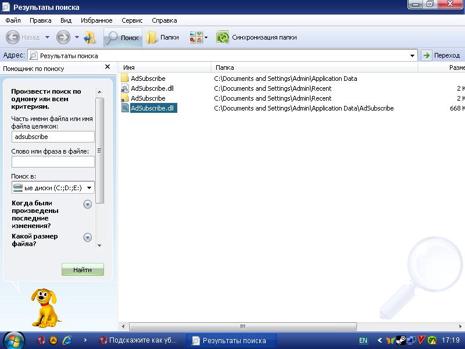
Task: Show the Папки folder tree pane
Action: coord(163,37)
